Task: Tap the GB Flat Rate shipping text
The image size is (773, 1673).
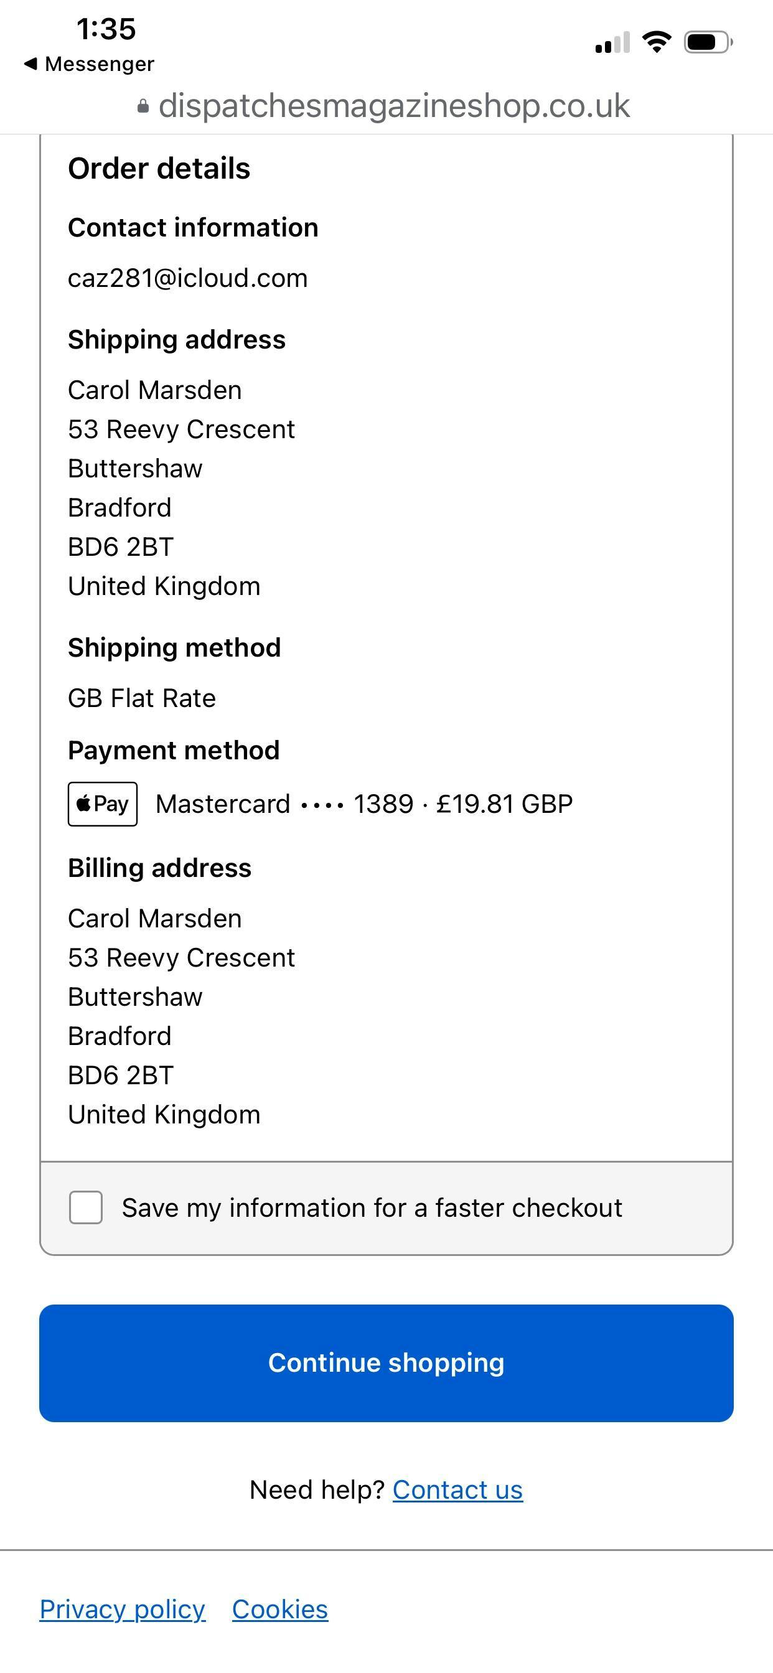Action: pos(142,698)
